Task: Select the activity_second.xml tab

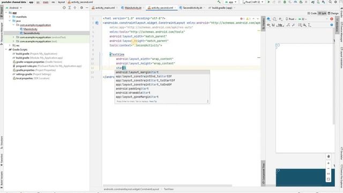Action: pyautogui.click(x=162, y=8)
